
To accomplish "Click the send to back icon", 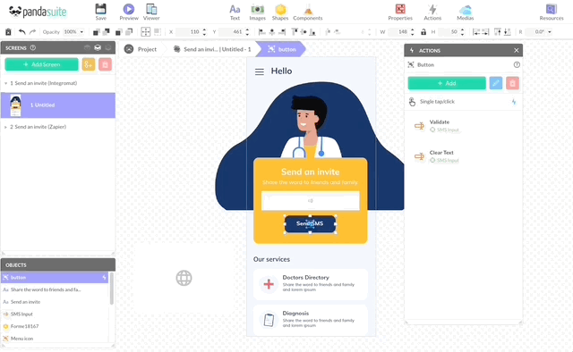I will tap(107, 32).
